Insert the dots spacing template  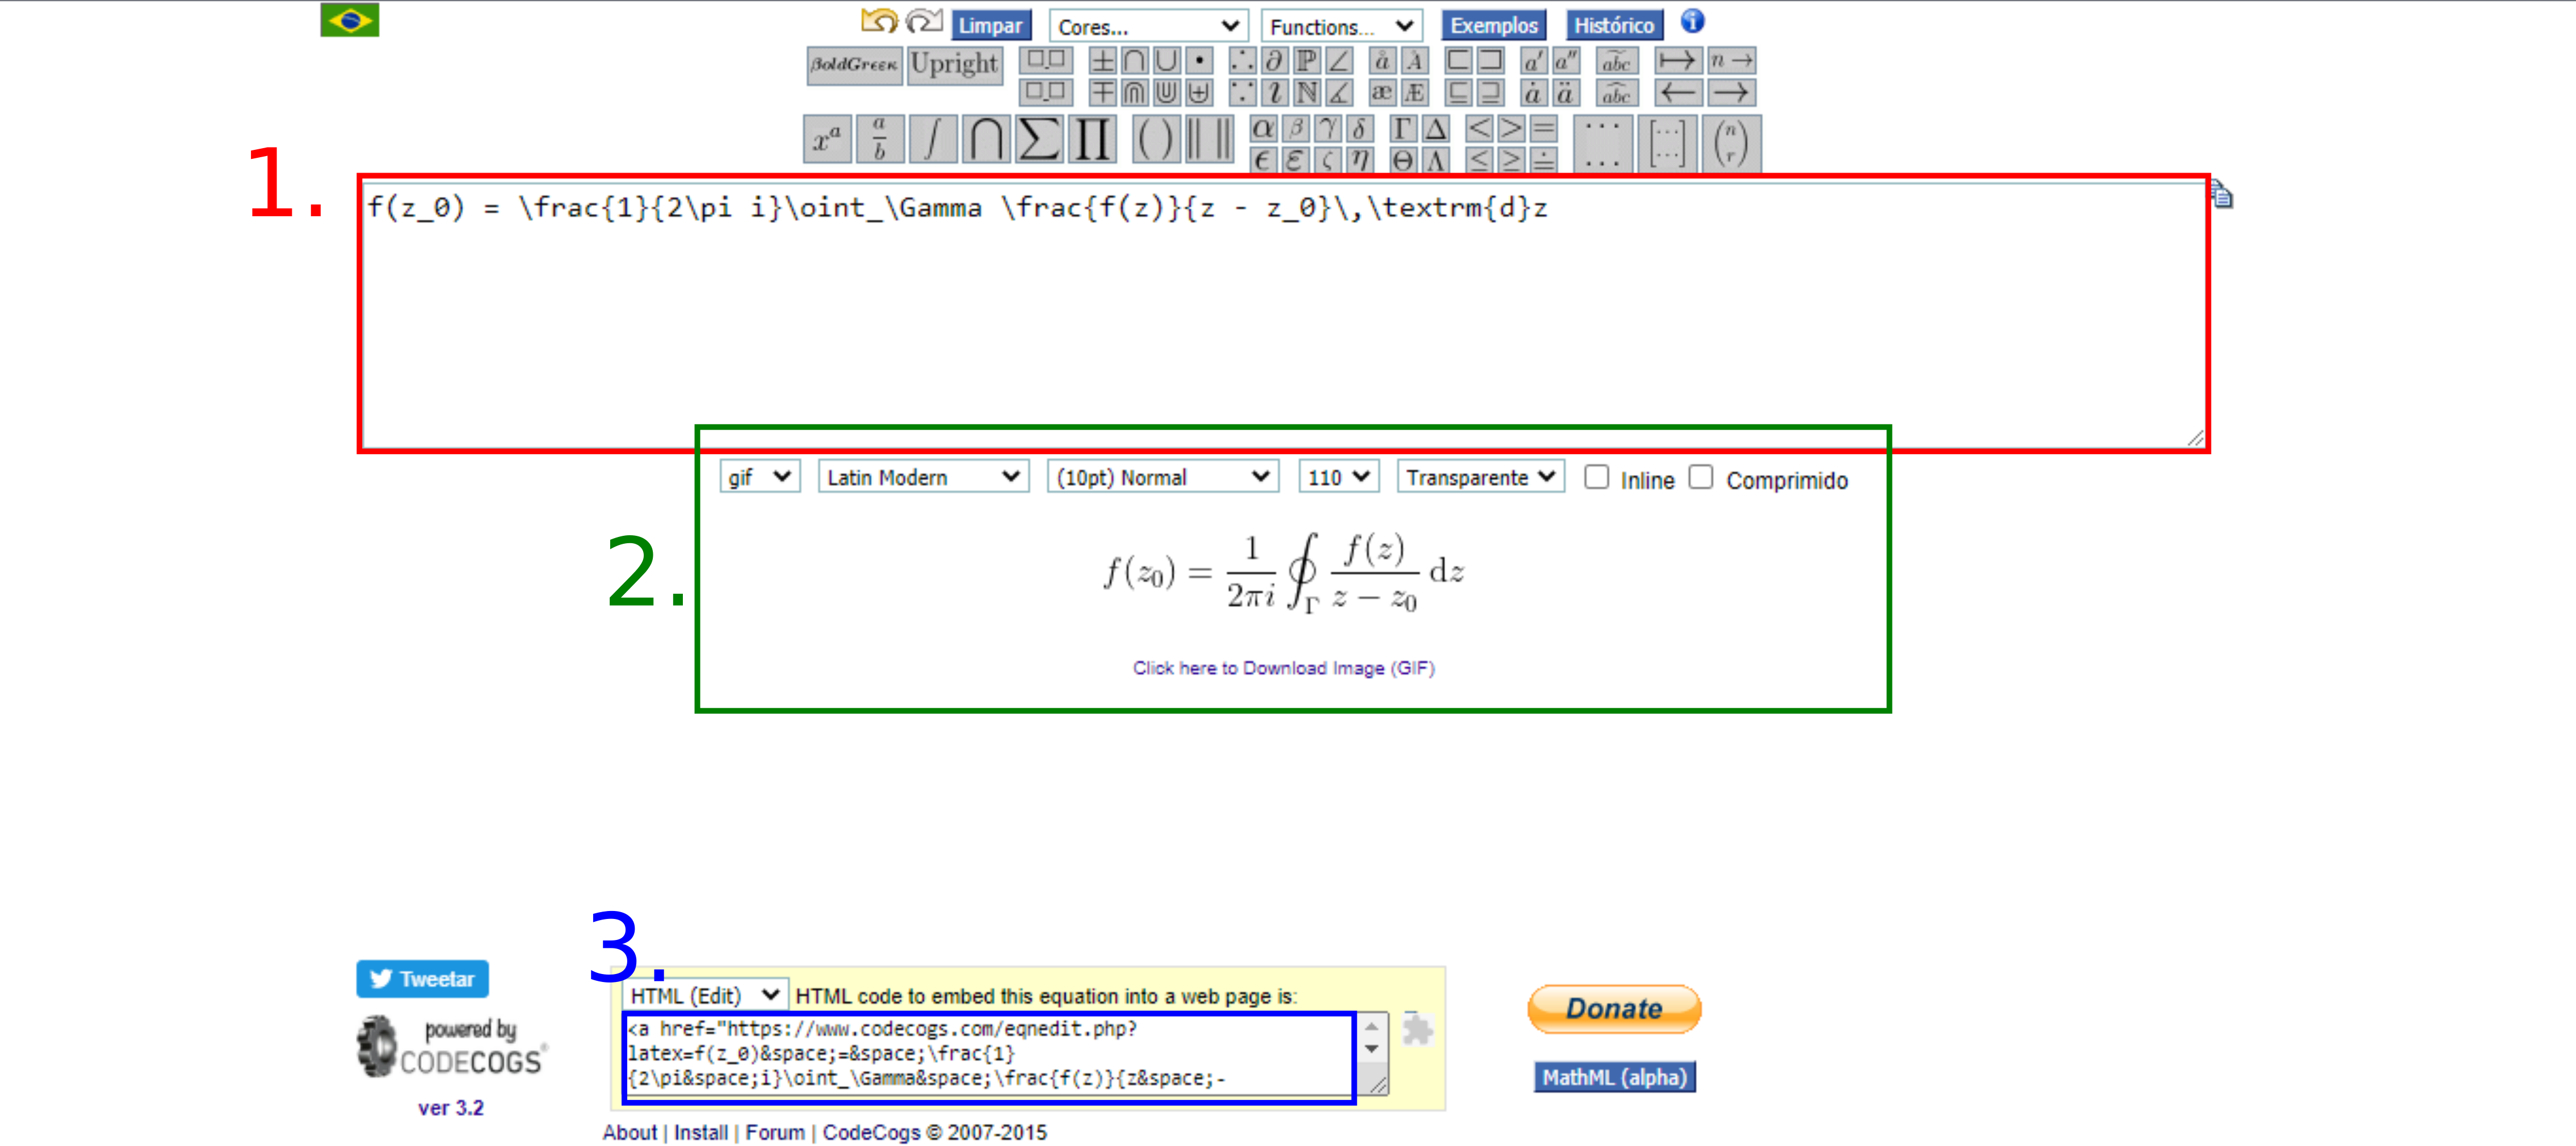coord(1602,143)
